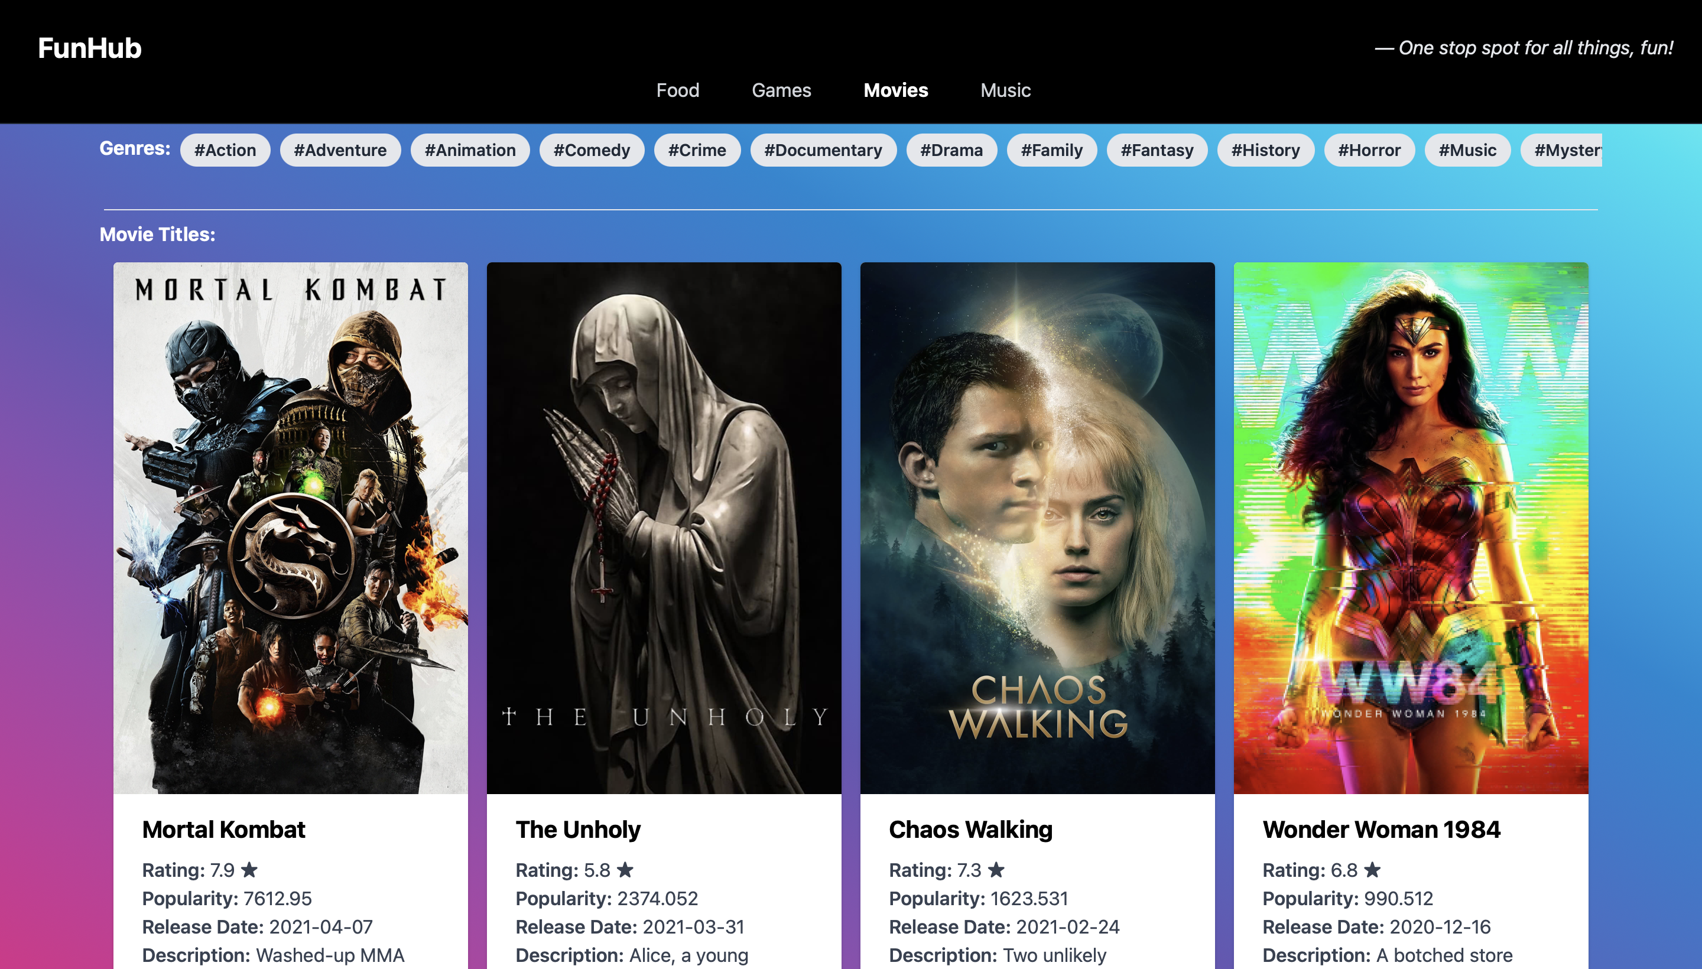This screenshot has height=969, width=1702.
Task: Switch to the Music section
Action: tap(1005, 90)
